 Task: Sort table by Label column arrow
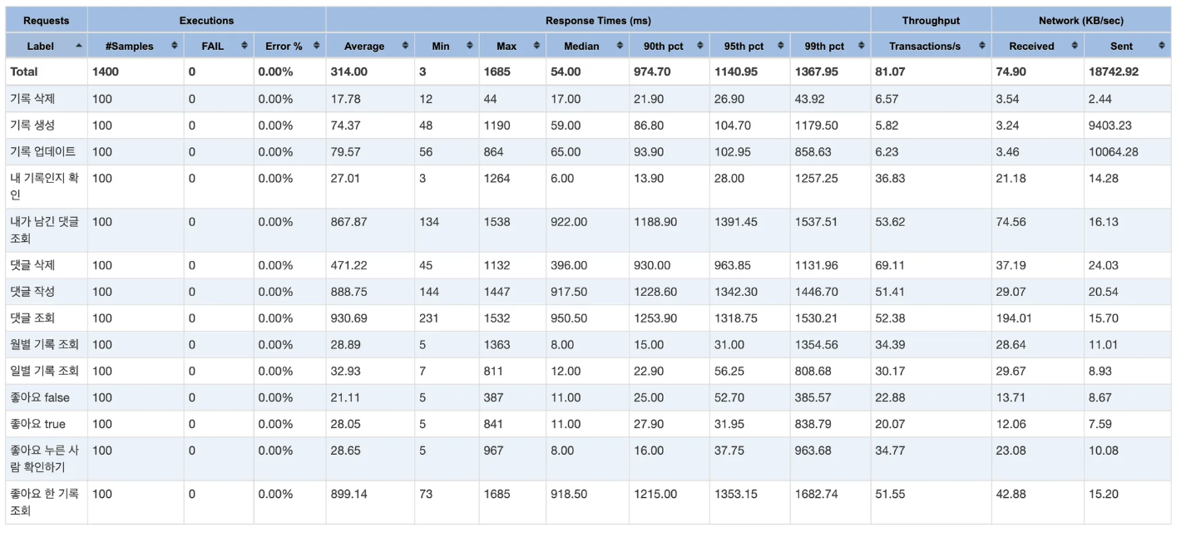(x=79, y=46)
